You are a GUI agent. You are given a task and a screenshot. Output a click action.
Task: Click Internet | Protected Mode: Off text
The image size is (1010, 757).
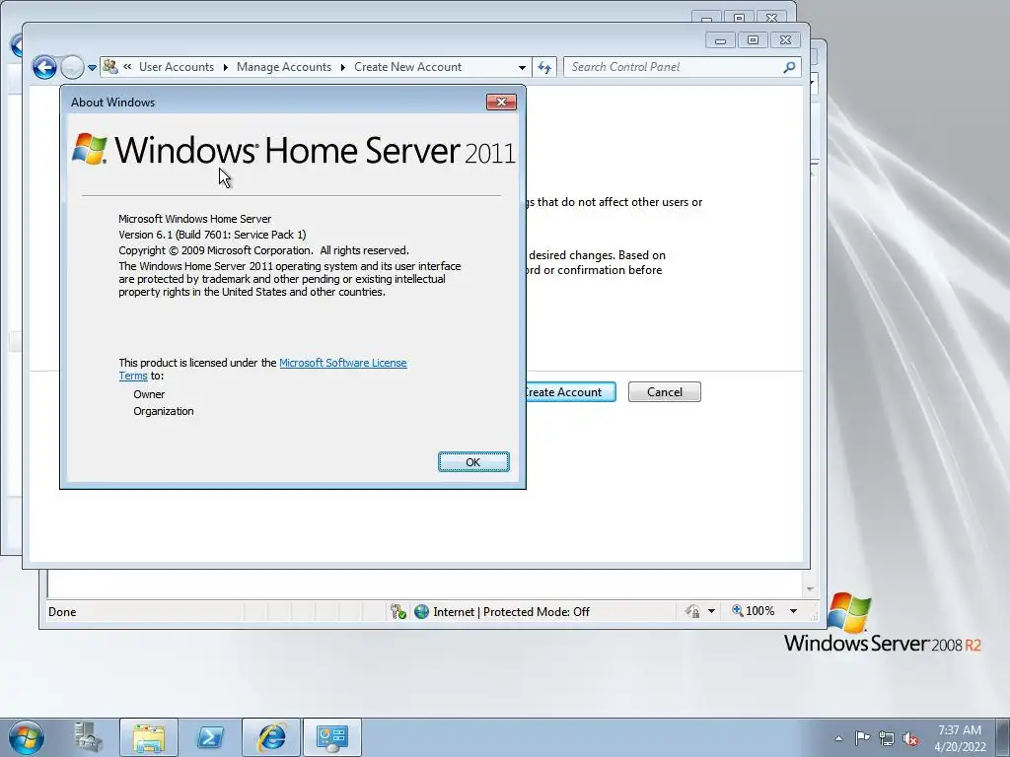[511, 611]
